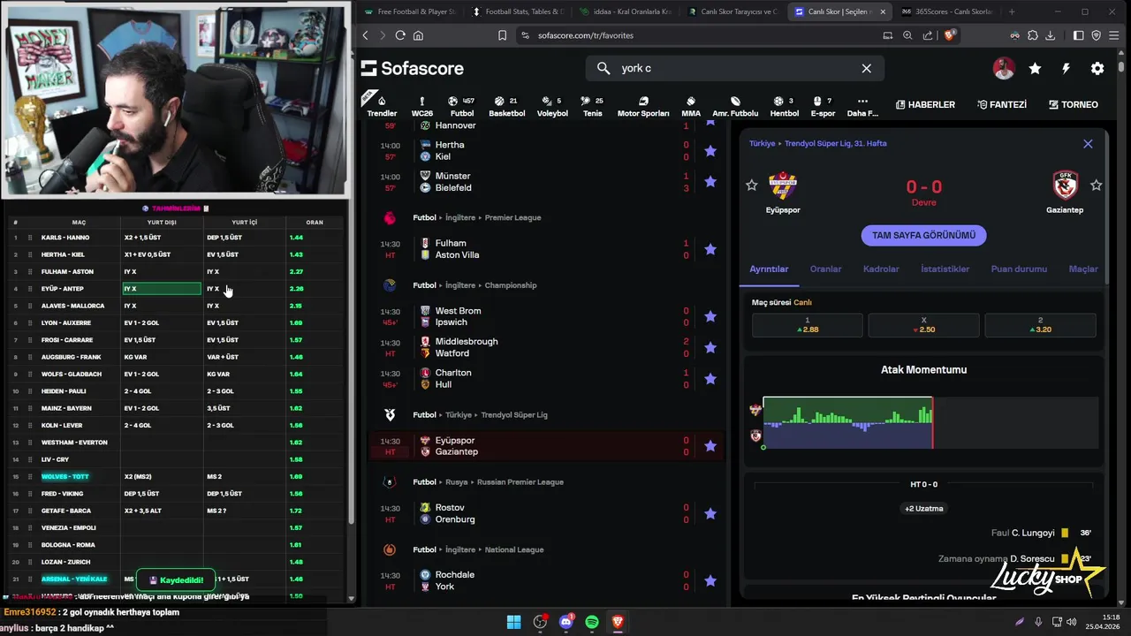Favorite the Gaziantep team star in match panel
The height and width of the screenshot is (636, 1131).
1096,185
